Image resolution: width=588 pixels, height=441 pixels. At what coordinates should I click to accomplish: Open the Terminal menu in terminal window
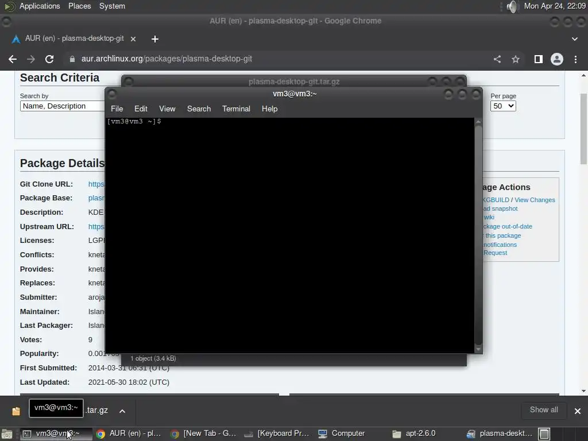(236, 109)
